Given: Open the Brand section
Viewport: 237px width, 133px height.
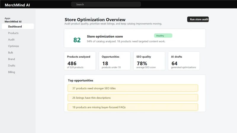Looking at the screenshot, I should [12, 59].
